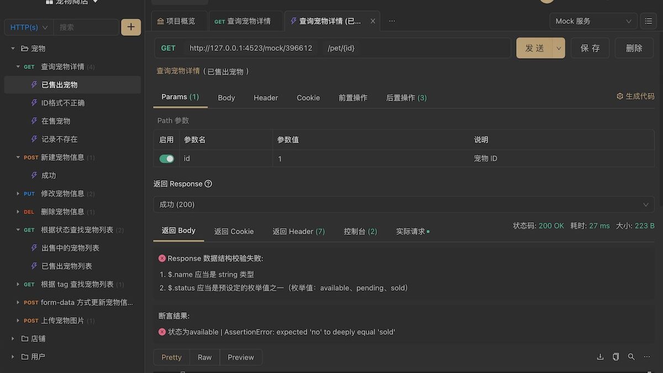
Task: Open the 成功 (200) response dropdown
Action: 404,204
